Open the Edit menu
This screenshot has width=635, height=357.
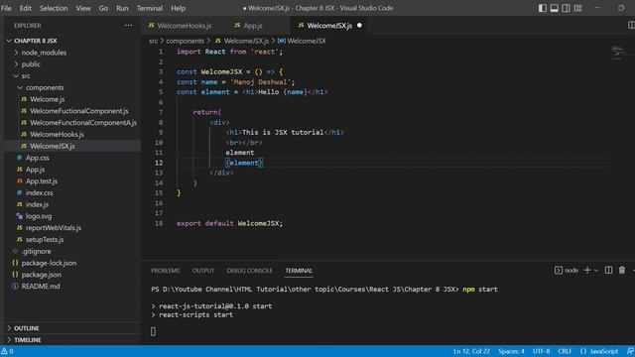(26, 8)
